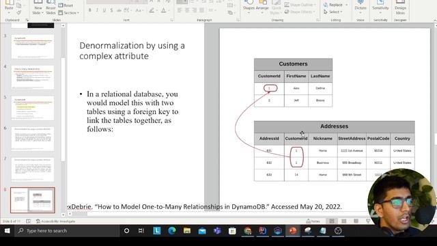Open the Shape Outline dropdown
The image size is (437, 246).
tap(300, 5)
